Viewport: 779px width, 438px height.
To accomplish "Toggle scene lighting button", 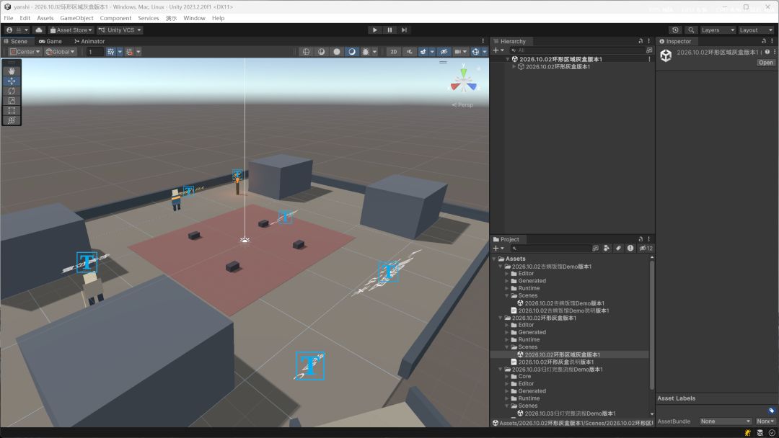I will point(410,52).
